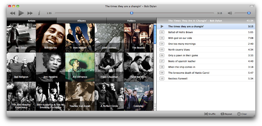Viewport: 262px width, 126px height.
Task: Open the Bob Marley artist thumbnail
Action: (50, 38)
